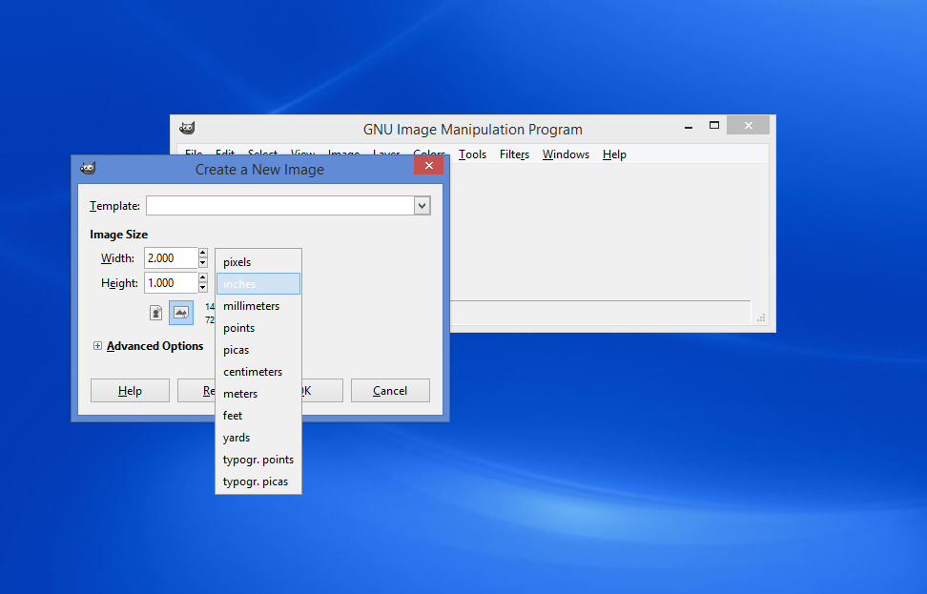This screenshot has height=594, width=927.
Task: Increase Width with up arrow
Action: point(203,253)
